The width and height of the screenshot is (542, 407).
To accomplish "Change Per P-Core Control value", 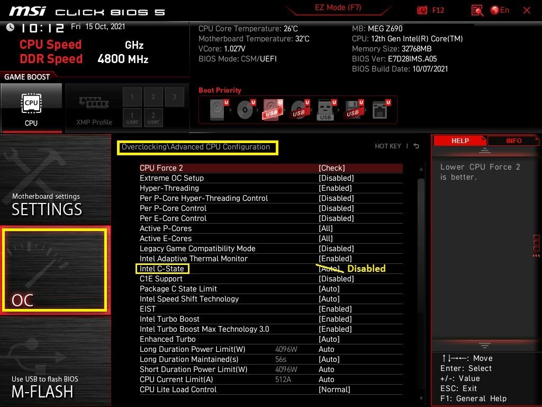I will [336, 208].
